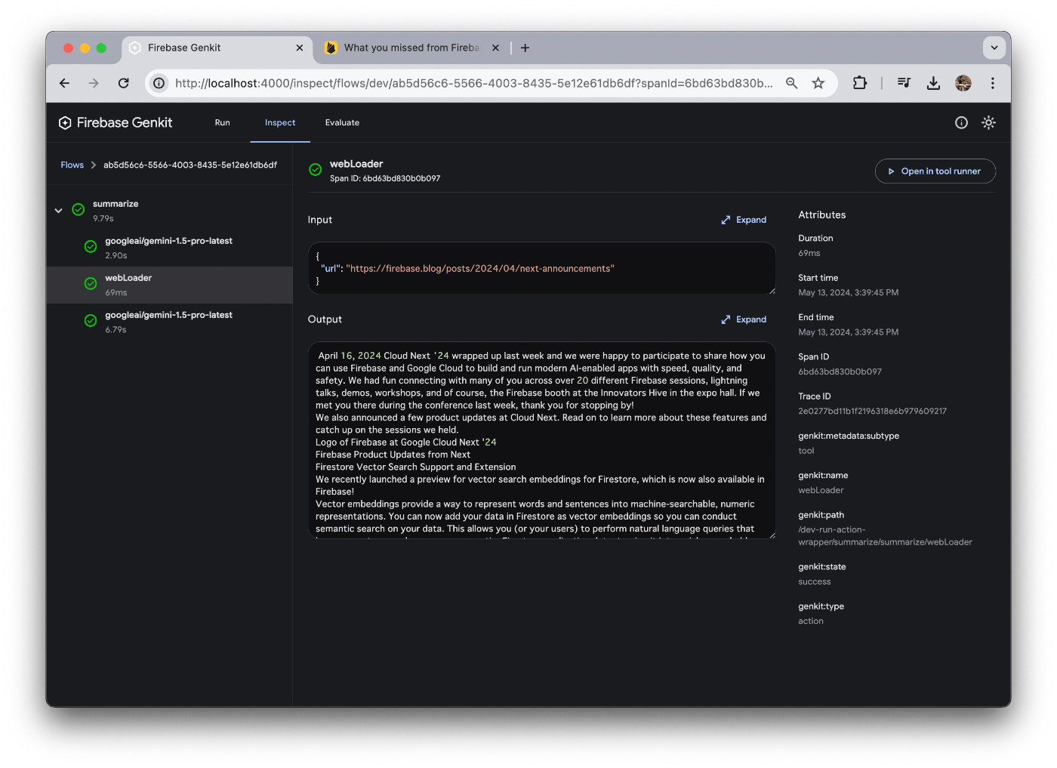The height and width of the screenshot is (768, 1057).
Task: Click the browser forward arrow
Action: click(x=94, y=83)
